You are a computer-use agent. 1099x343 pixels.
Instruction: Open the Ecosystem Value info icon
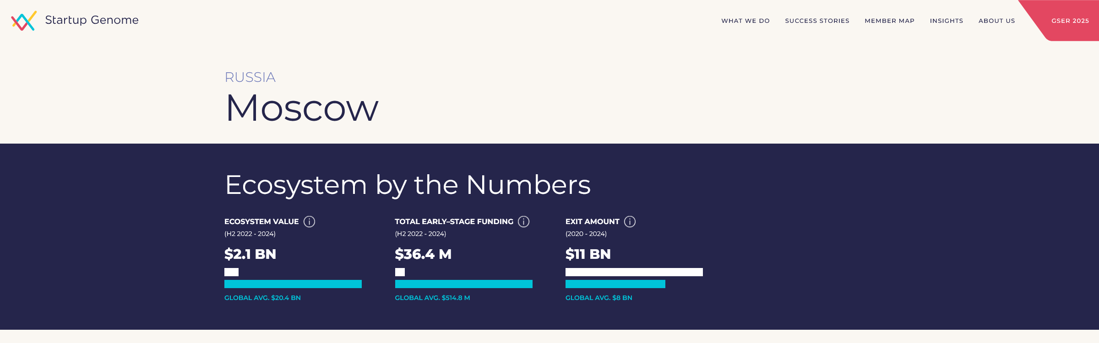310,222
